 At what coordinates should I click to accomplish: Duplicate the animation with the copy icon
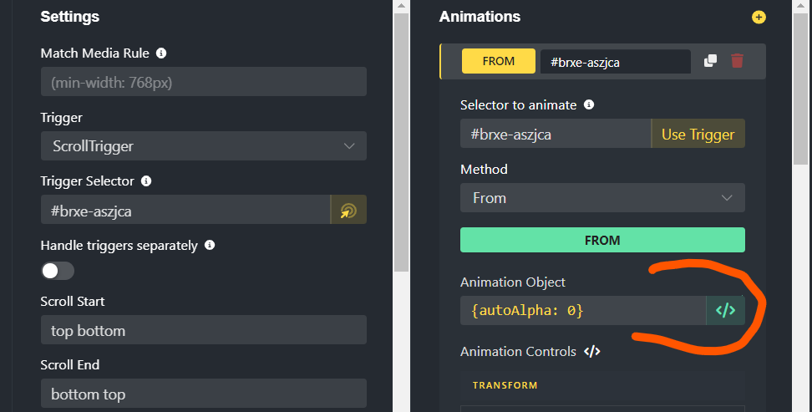[x=710, y=61]
